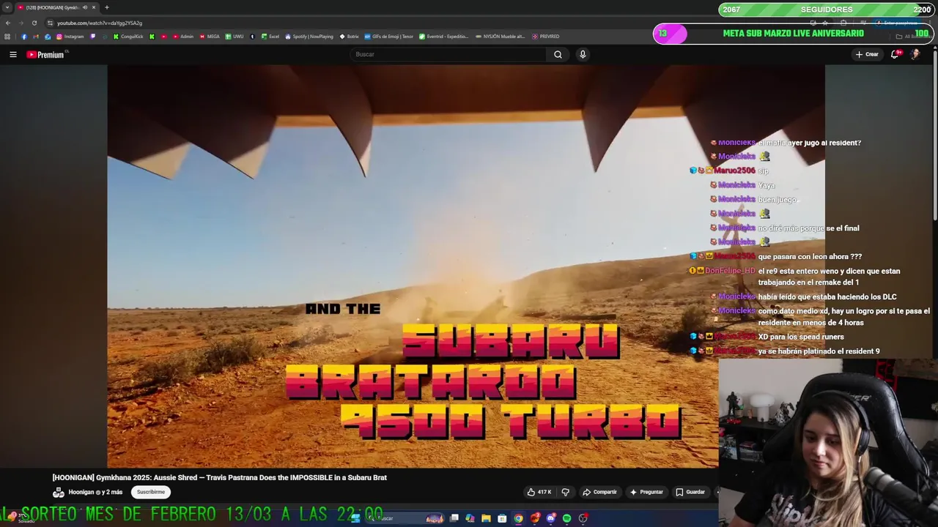Screen dimensions: 938x527
Task: Open YouTube notifications bell
Action: click(x=895, y=54)
